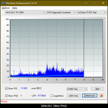Toggle the Show POF checkbox
This screenshot has width=108, height=108.
6,96
